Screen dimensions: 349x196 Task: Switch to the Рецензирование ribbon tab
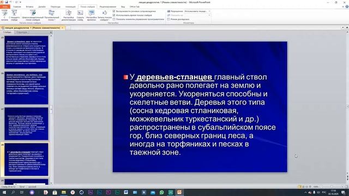(108, 7)
